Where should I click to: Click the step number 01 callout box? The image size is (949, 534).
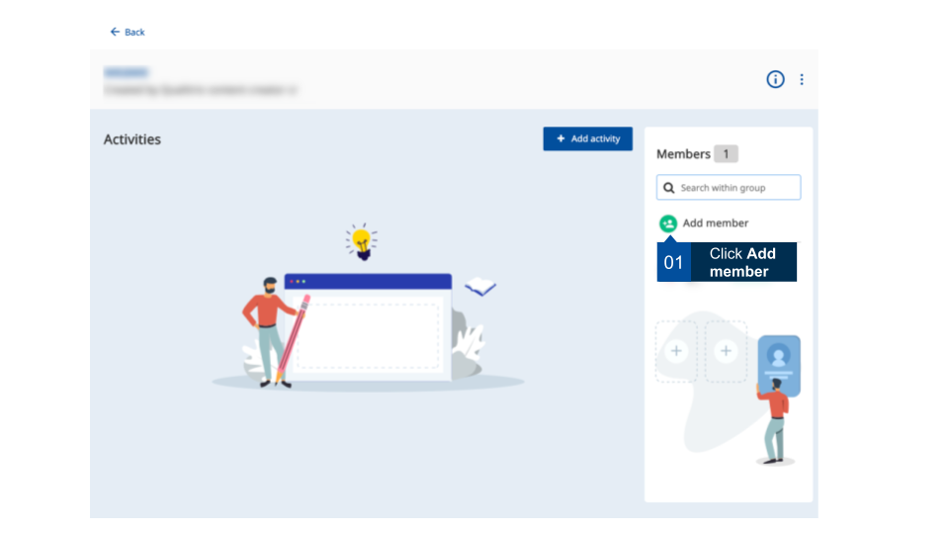point(673,262)
